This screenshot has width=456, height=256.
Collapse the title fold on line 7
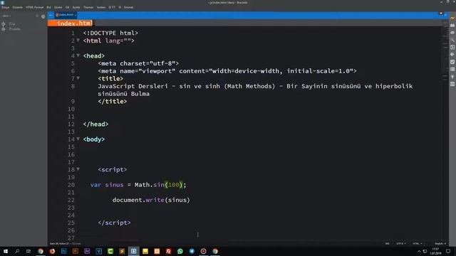pos(78,78)
